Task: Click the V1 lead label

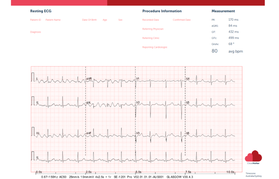Action: (x=138, y=78)
